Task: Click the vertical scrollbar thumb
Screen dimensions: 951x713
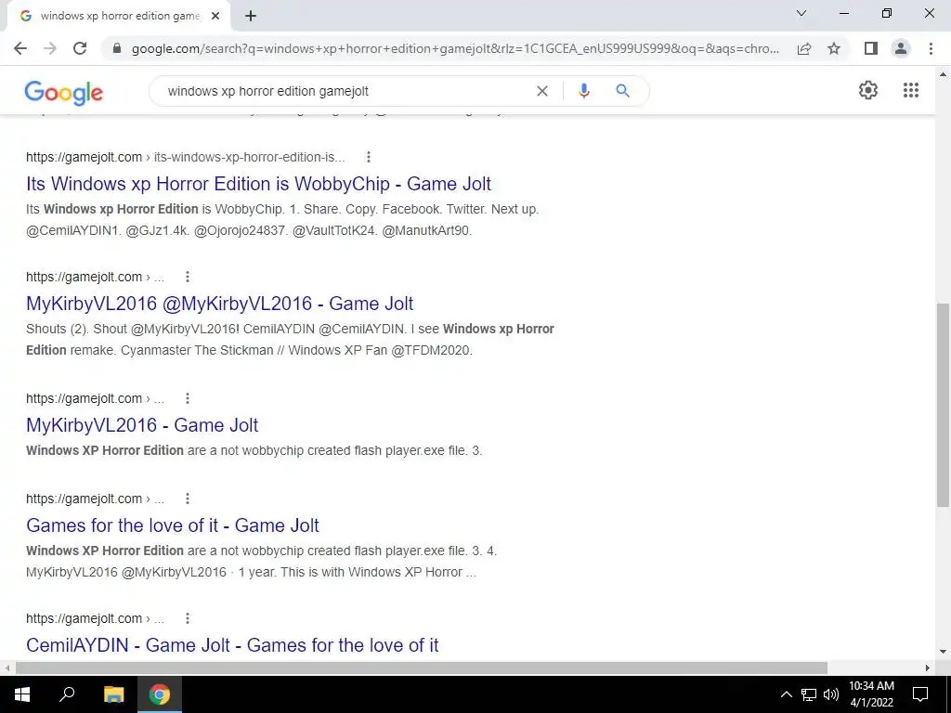Action: click(943, 405)
